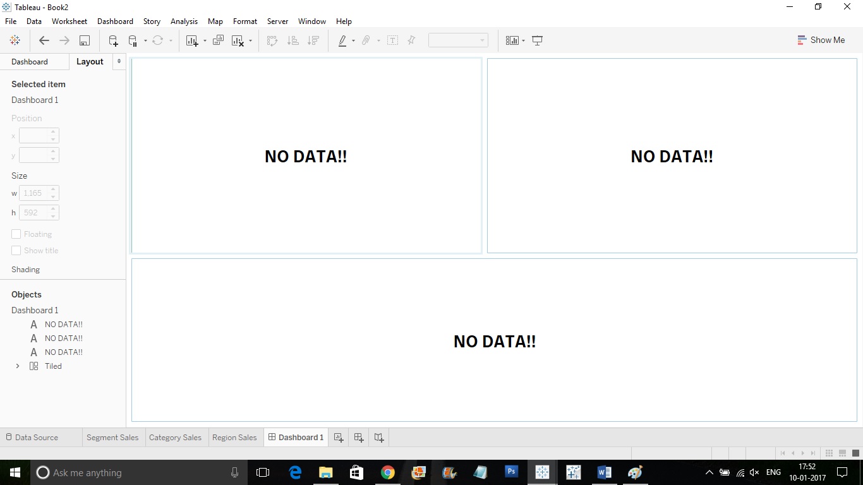Click the Sort Ascending toolbar icon
This screenshot has width=863, height=485.
click(x=293, y=40)
